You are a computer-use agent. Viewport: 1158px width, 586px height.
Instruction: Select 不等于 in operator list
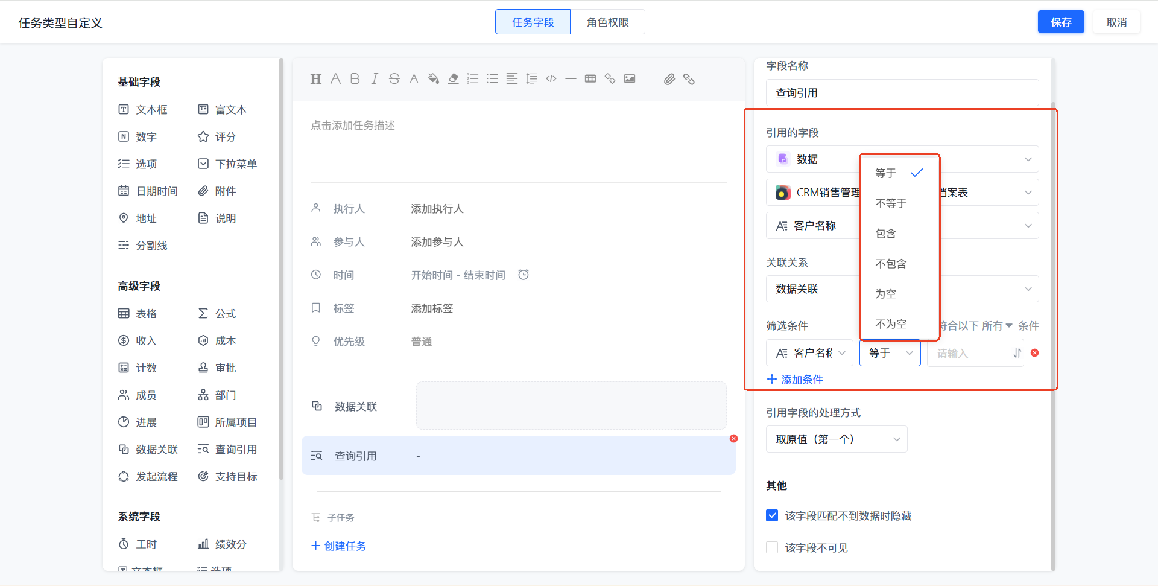coord(899,203)
